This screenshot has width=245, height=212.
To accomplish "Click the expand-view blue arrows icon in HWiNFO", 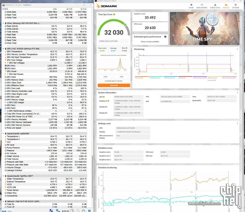I will click(x=4, y=210).
